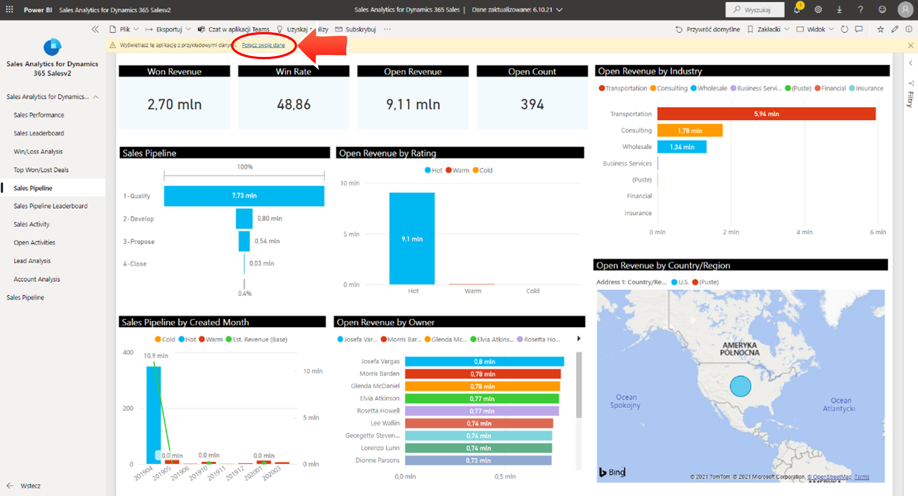Click the back arrow next to Wstecz
This screenshot has height=496, width=918.
pos(10,486)
